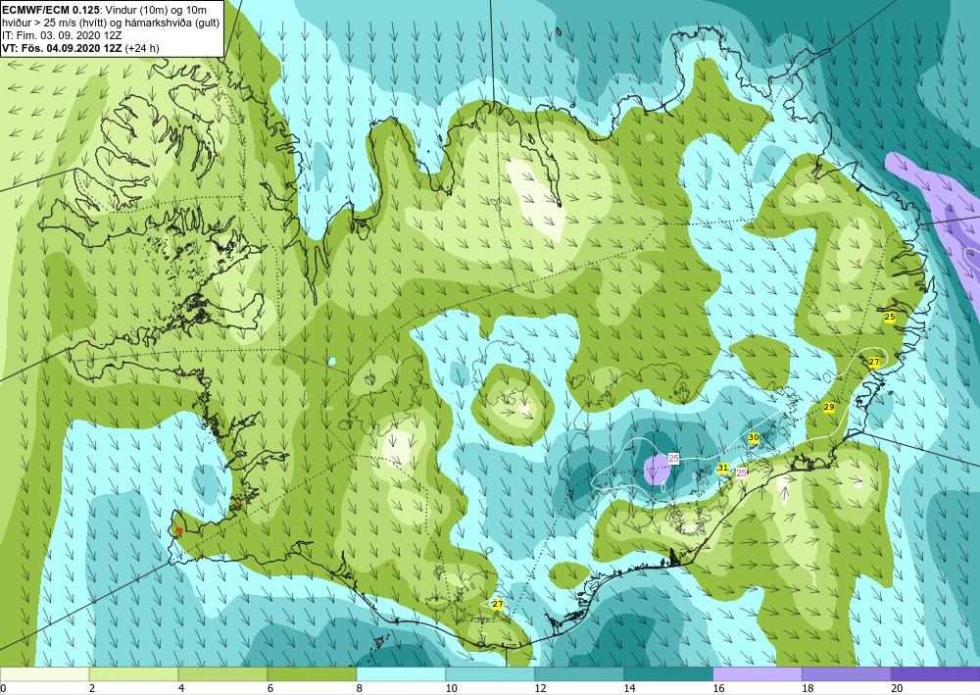Image resolution: width=980 pixels, height=695 pixels.
Task: Select the 16–18 m/s light purple legend swatch
Action: pyautogui.click(x=758, y=673)
